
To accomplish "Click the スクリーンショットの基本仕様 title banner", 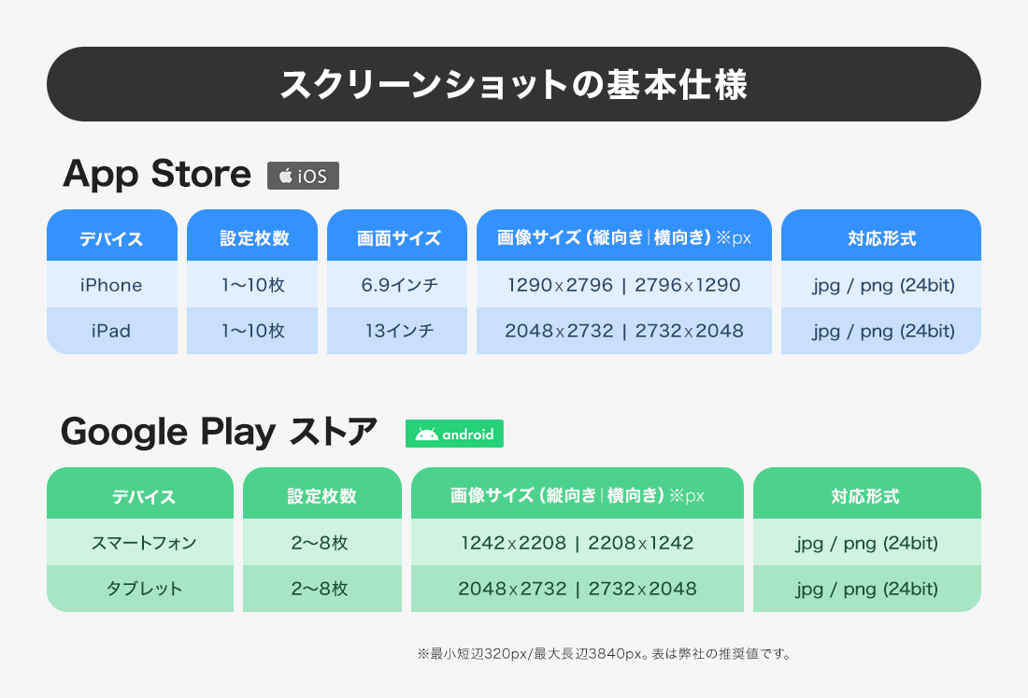I will tap(514, 84).
